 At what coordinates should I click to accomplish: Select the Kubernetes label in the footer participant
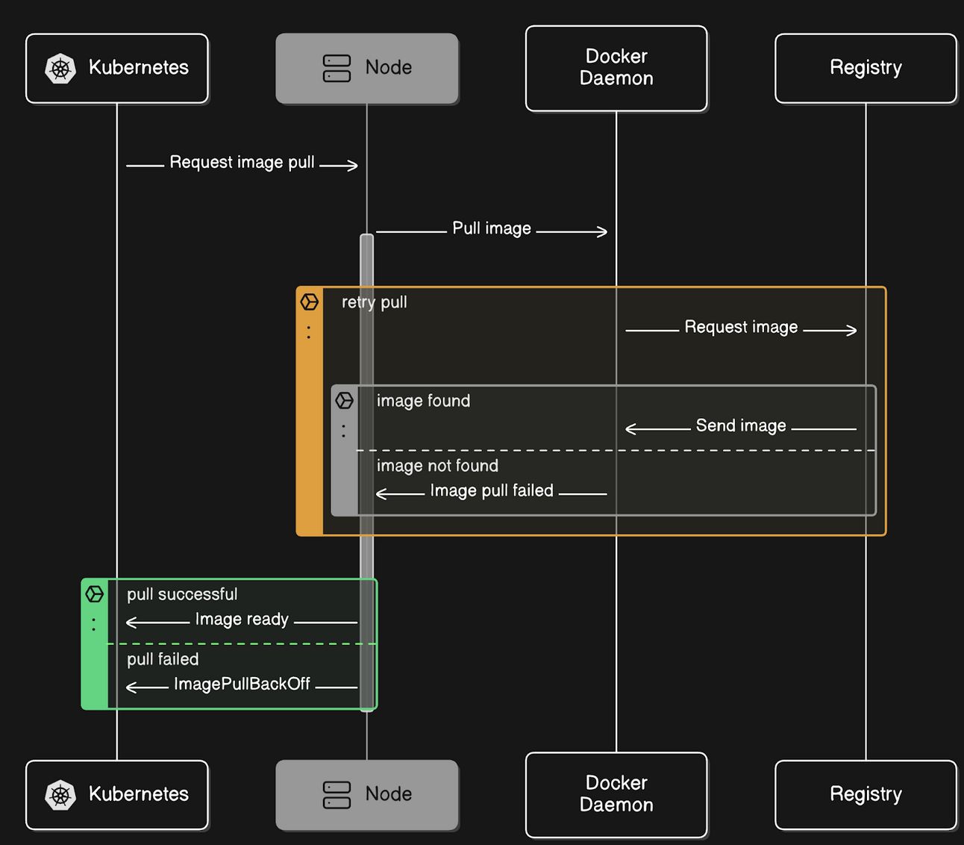139,793
